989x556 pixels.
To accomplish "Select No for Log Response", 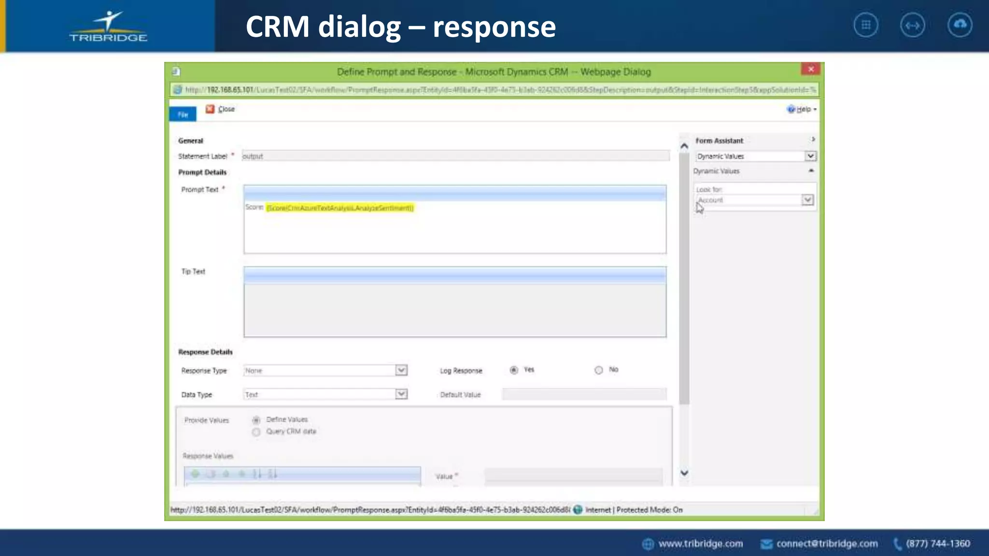I will (599, 370).
